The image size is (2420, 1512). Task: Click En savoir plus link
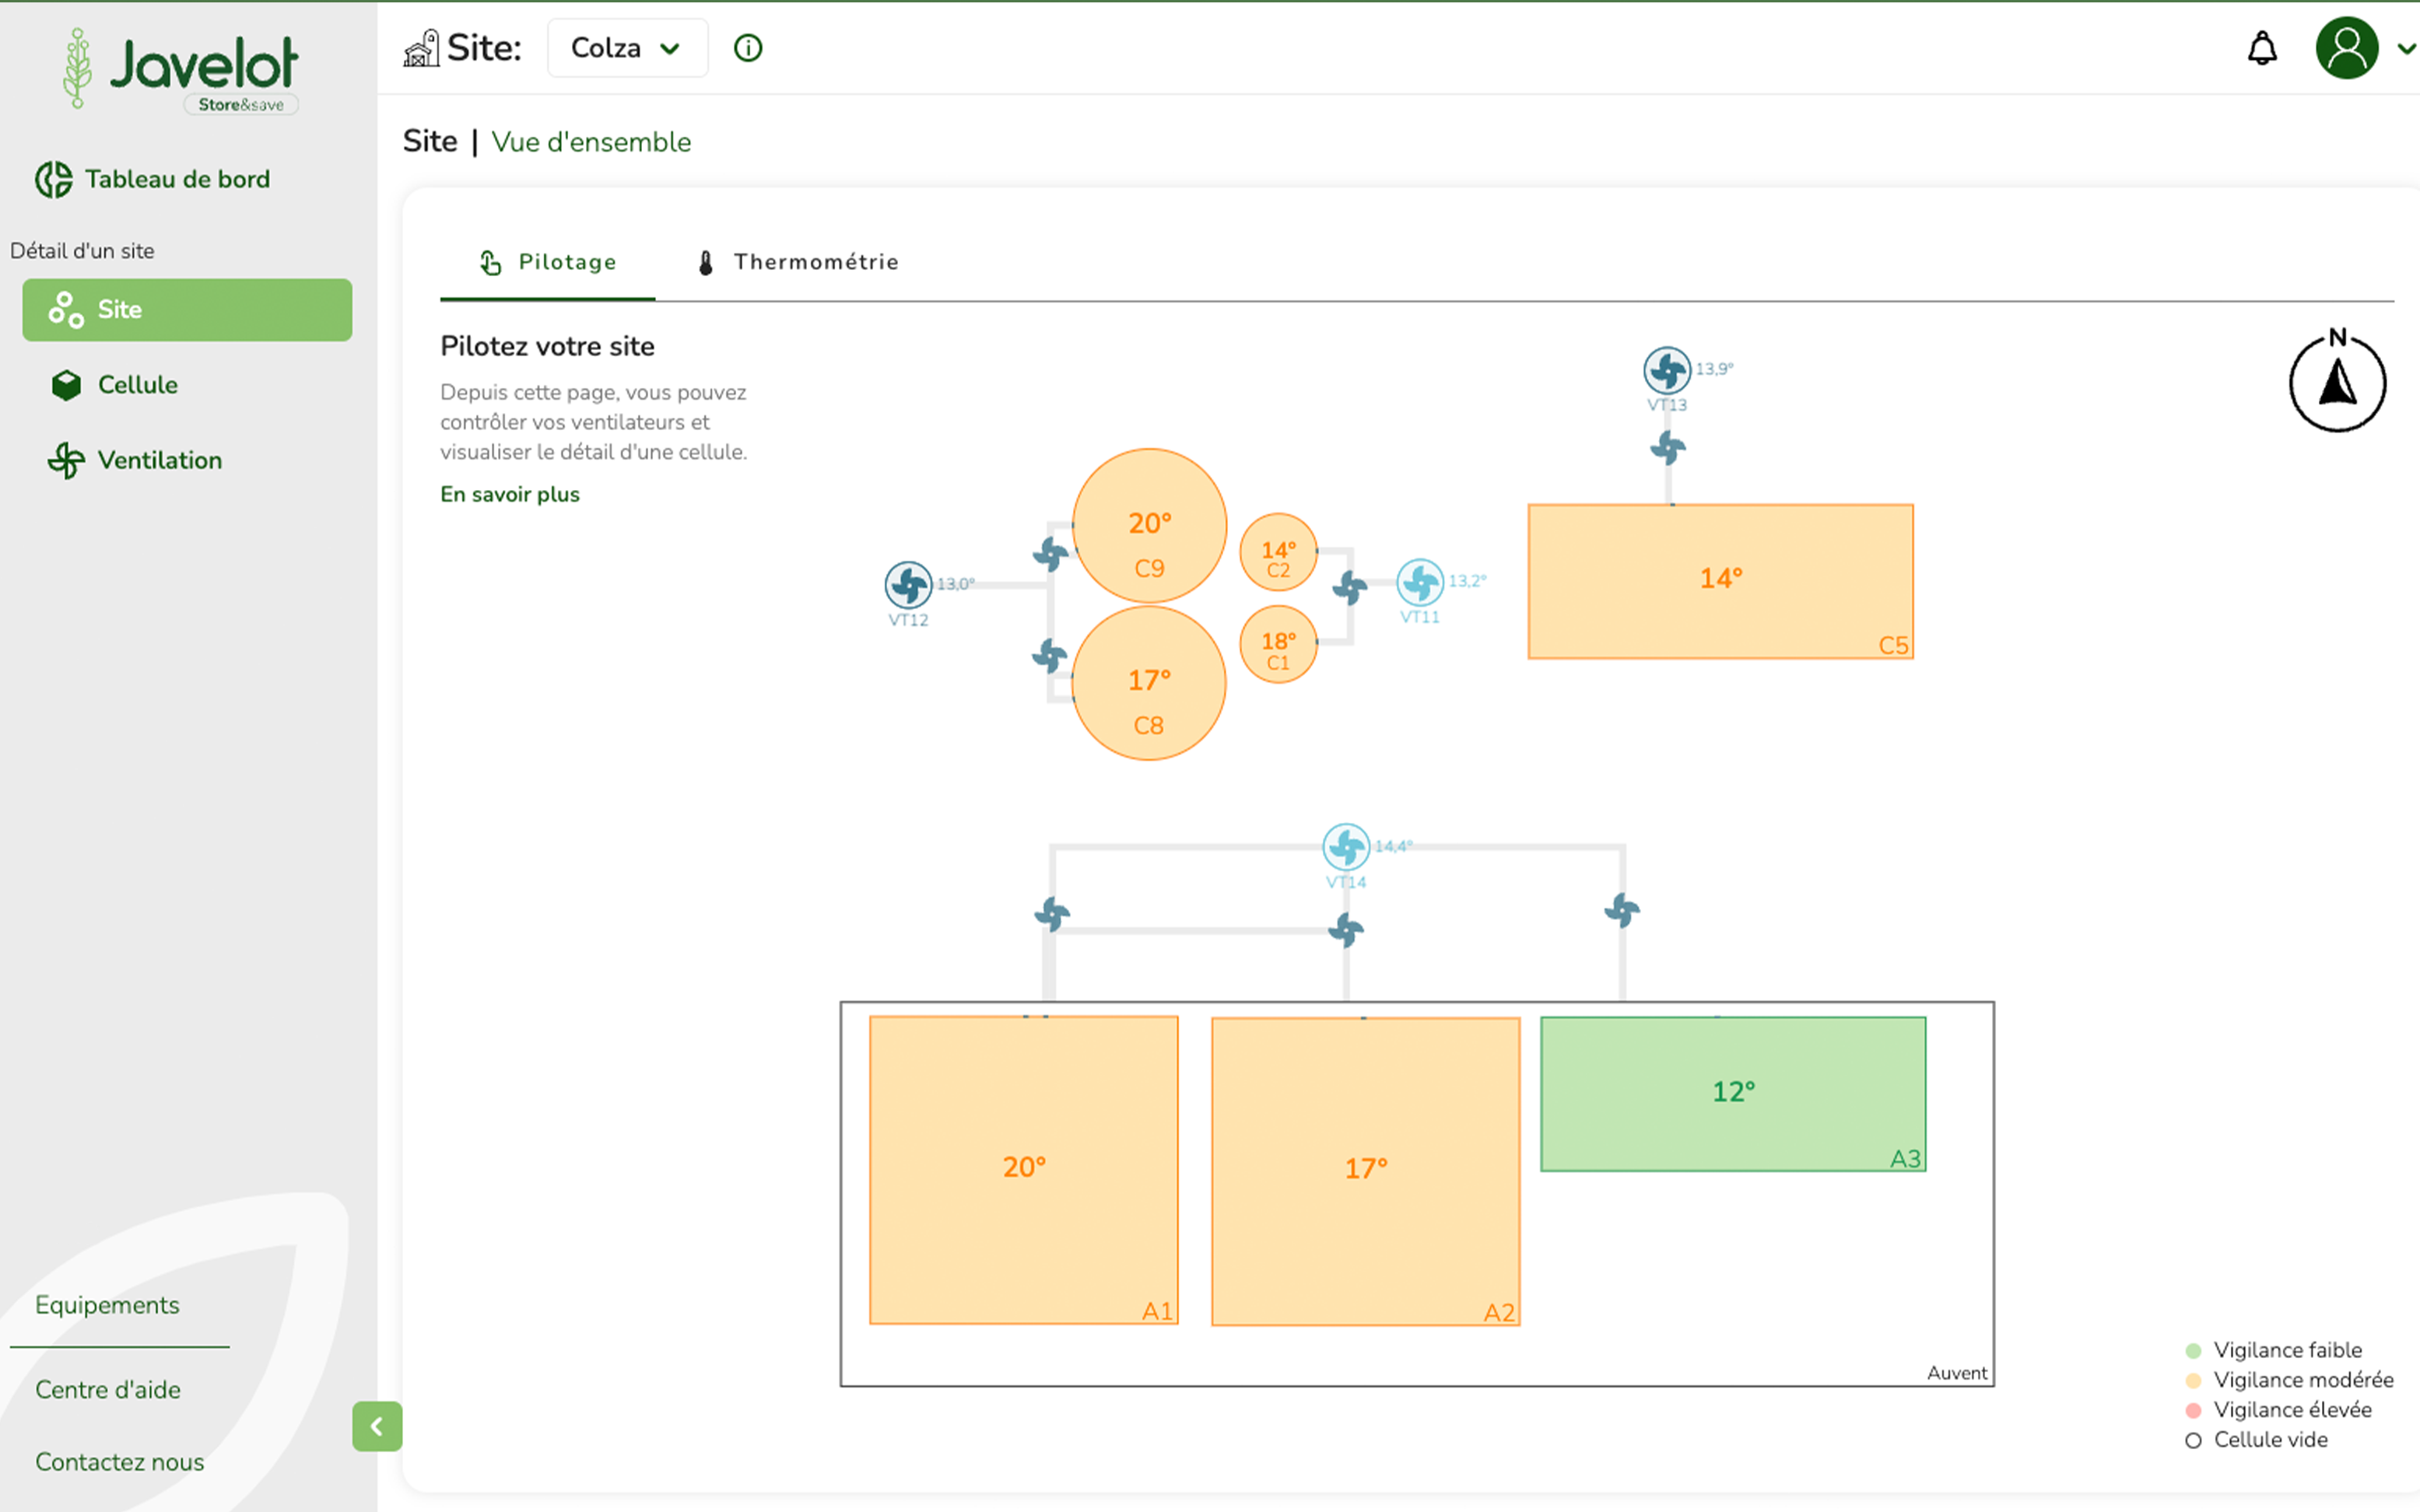coord(510,494)
